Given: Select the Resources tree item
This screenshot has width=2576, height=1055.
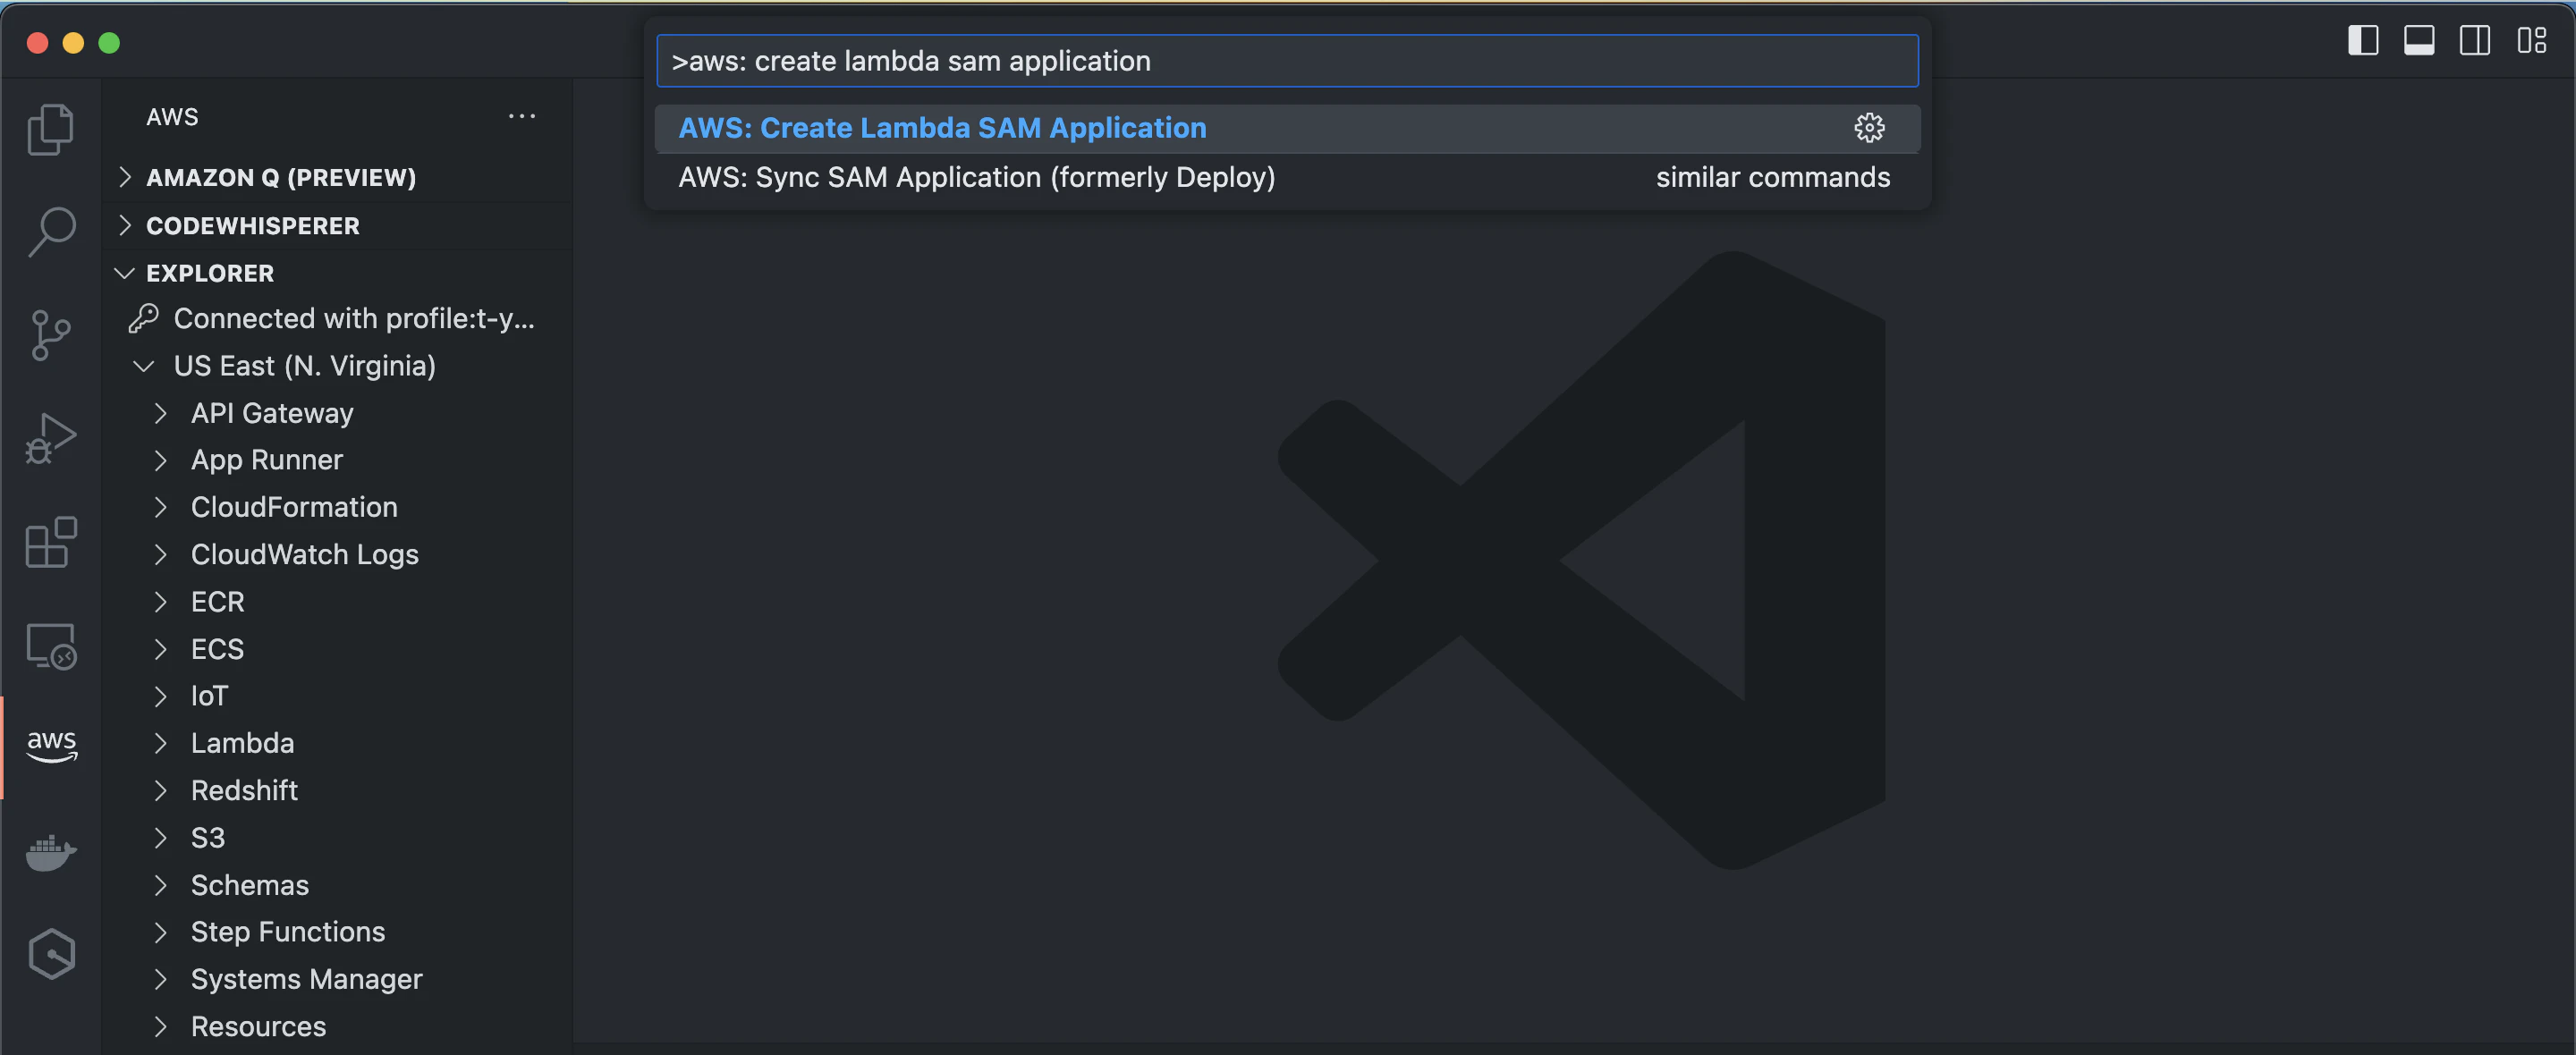Looking at the screenshot, I should coord(338,1026).
